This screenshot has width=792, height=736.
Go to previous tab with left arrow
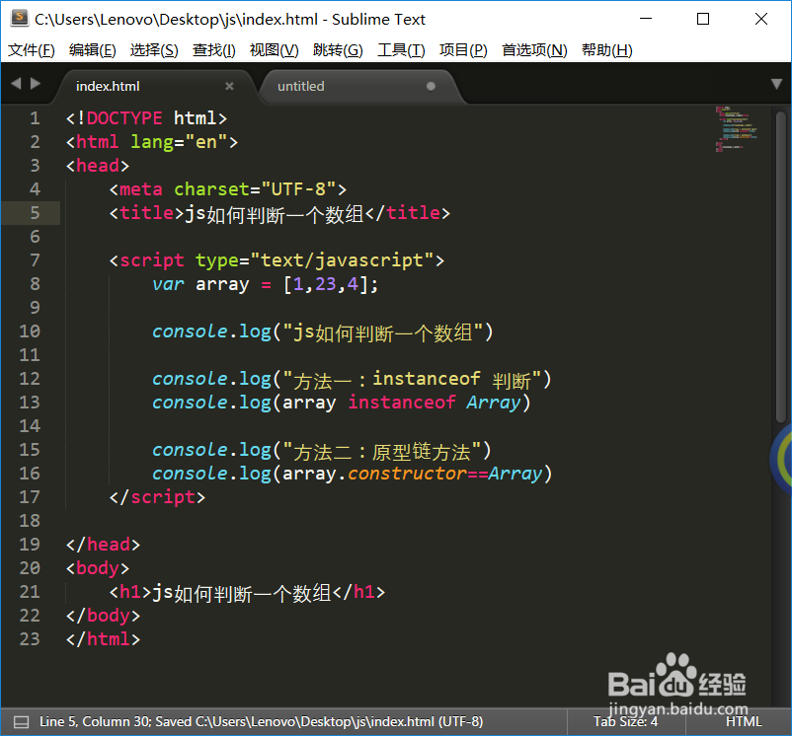16,83
